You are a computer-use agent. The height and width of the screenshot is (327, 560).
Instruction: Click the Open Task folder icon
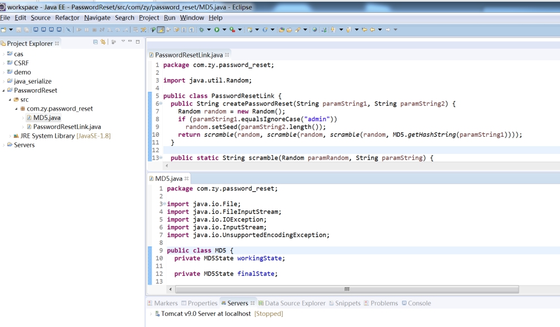point(289,30)
